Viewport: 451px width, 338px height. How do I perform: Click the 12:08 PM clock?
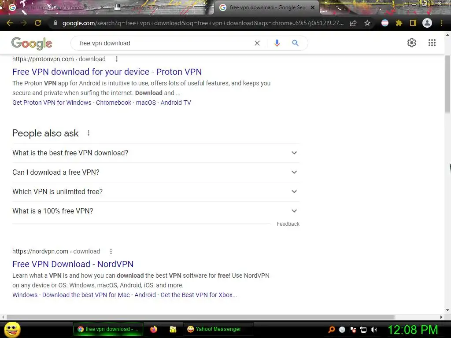pyautogui.click(x=413, y=329)
